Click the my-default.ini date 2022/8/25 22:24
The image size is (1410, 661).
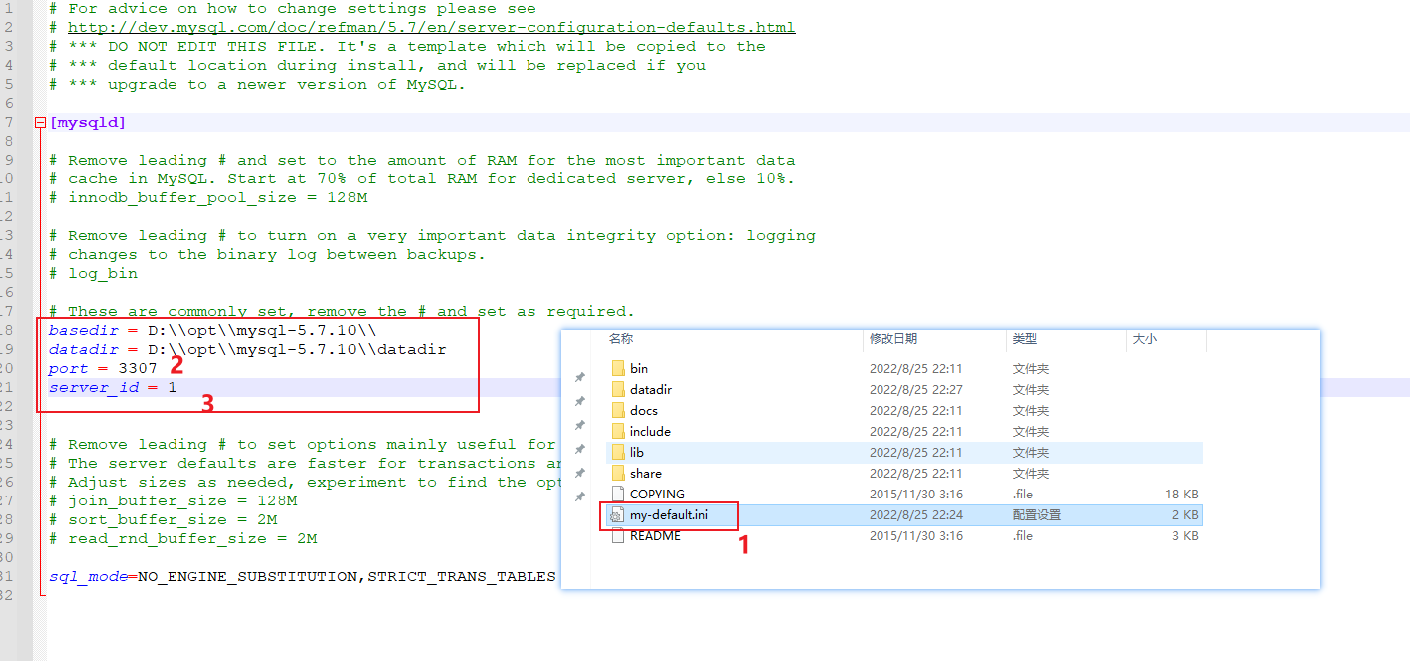916,515
